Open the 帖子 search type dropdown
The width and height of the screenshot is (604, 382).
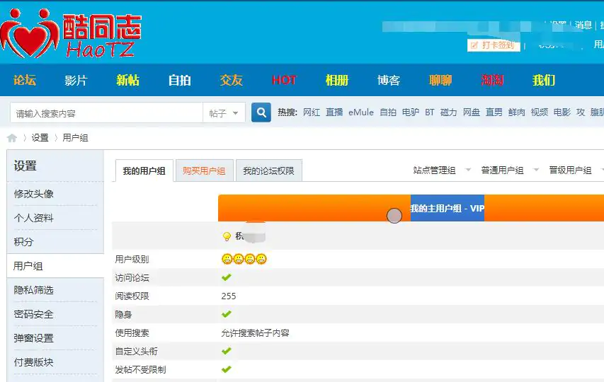[x=224, y=113]
